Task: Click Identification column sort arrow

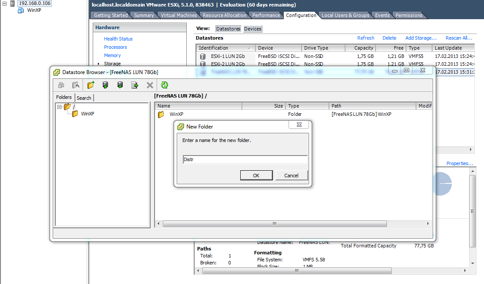Action: click(x=249, y=48)
